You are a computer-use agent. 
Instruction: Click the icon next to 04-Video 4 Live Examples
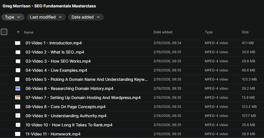coord(18,70)
